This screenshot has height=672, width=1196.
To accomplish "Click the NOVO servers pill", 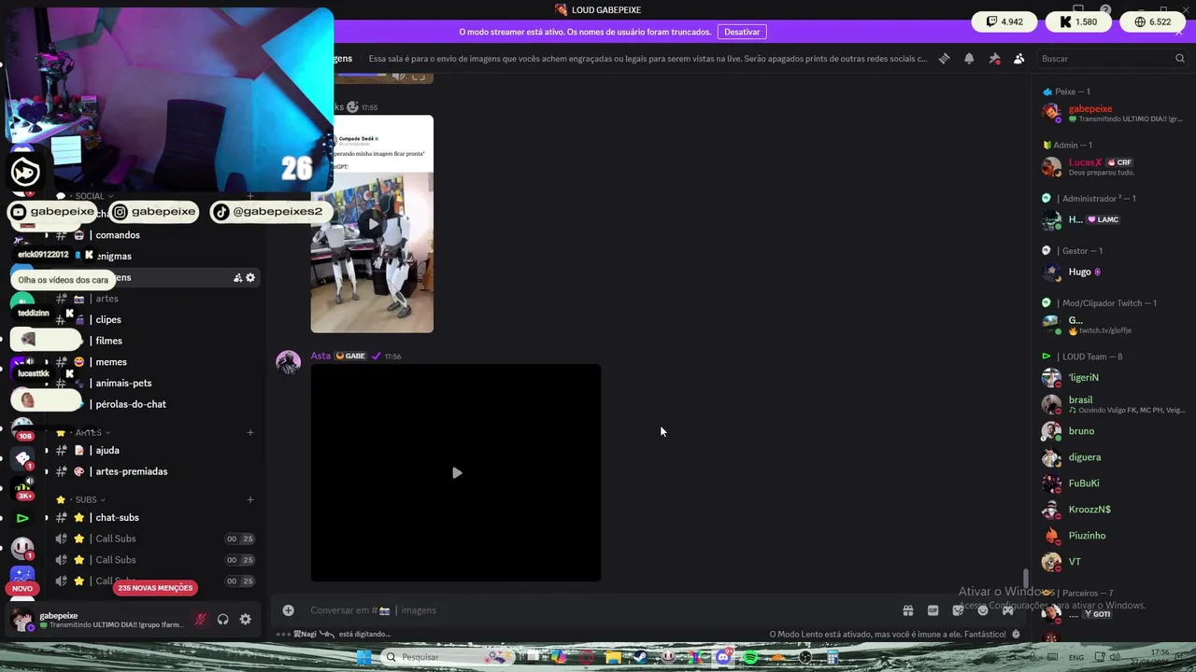I will click(22, 589).
